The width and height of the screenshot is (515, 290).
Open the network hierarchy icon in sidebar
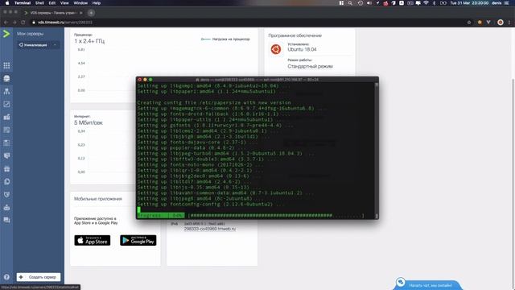6,91
